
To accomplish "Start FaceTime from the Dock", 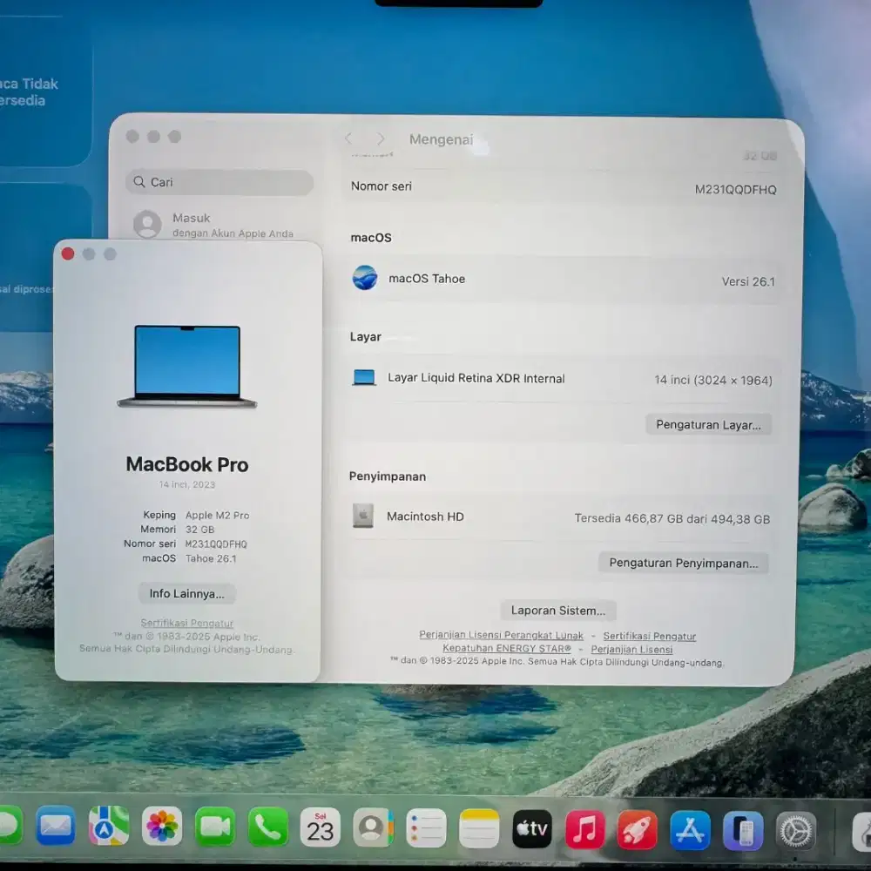I will point(215,827).
